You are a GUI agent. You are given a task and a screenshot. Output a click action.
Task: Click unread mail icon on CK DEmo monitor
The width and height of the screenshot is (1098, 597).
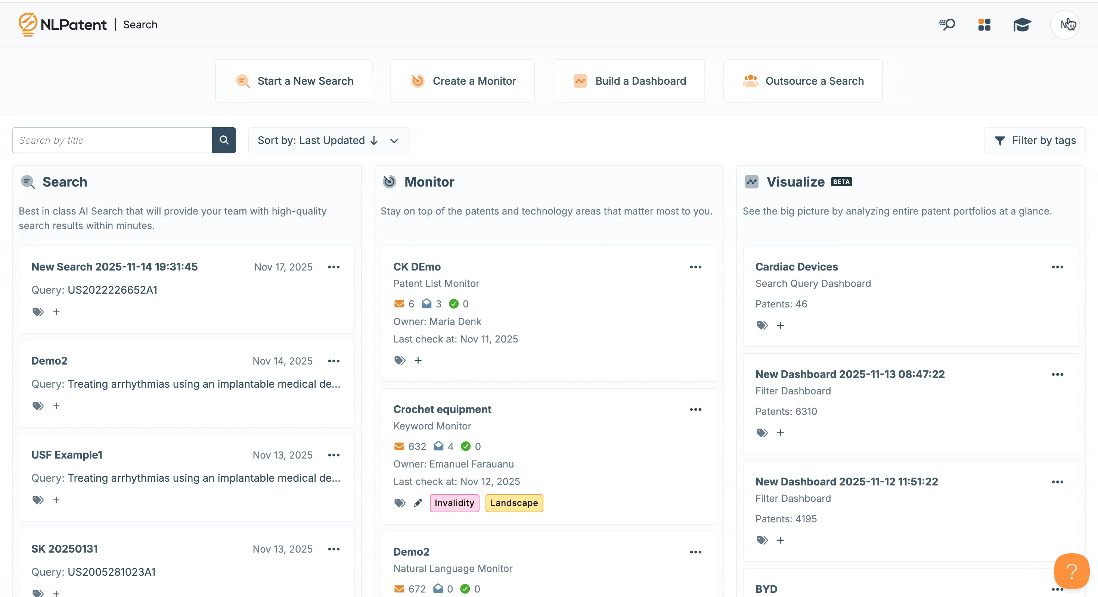pos(399,304)
